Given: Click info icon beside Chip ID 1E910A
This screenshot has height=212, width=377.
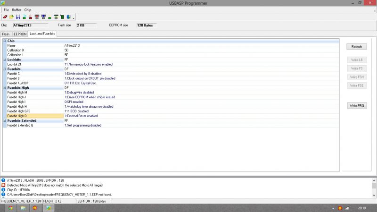Looking at the screenshot, I should 3,190.
